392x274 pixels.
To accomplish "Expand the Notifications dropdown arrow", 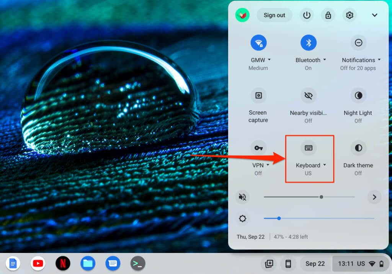I will (379, 60).
